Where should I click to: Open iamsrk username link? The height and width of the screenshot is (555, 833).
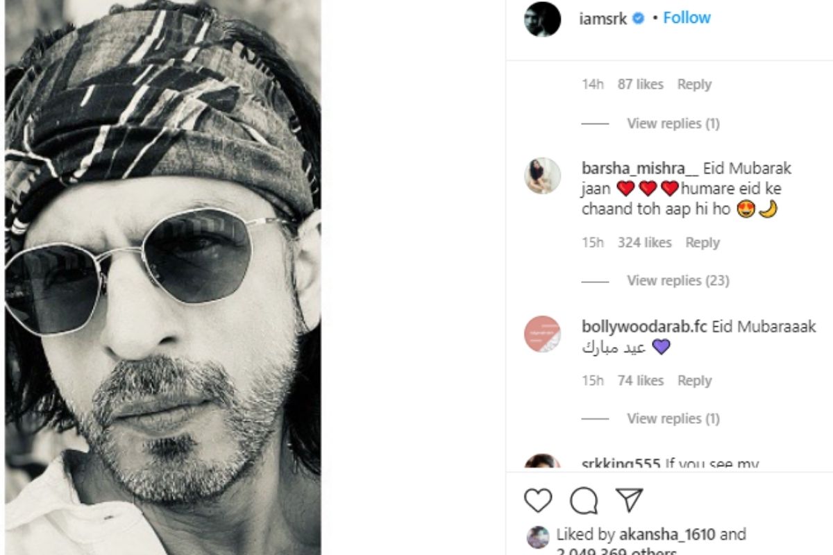603,19
